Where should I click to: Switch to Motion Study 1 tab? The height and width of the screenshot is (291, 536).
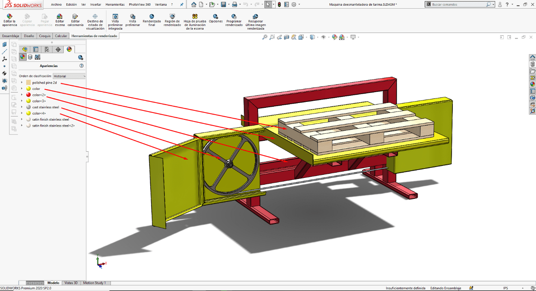pyautogui.click(x=94, y=283)
